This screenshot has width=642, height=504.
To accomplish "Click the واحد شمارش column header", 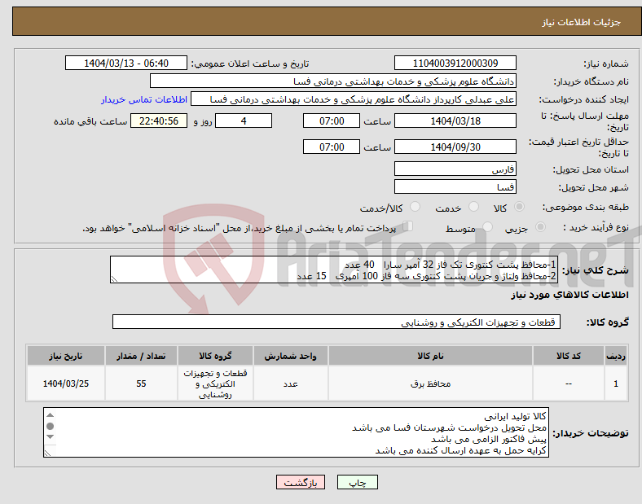I will point(290,356).
